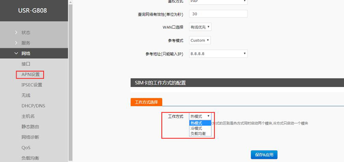The height and width of the screenshot is (162, 344).
Task: Expand the 服务 sidebar section
Action: click(x=26, y=43)
